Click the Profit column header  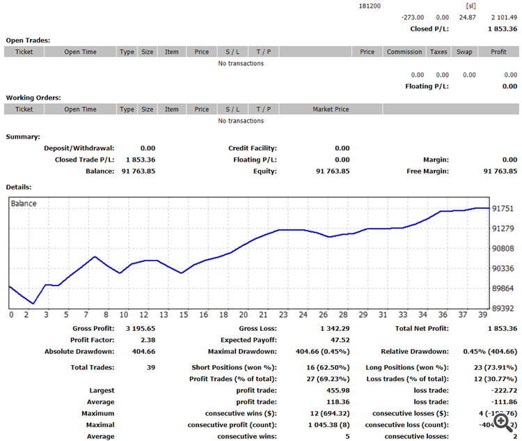coord(498,52)
